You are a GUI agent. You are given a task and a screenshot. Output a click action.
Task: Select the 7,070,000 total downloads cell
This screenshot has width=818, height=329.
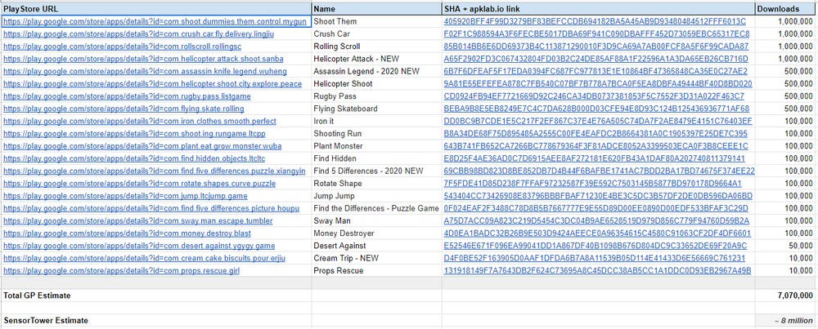(784, 295)
